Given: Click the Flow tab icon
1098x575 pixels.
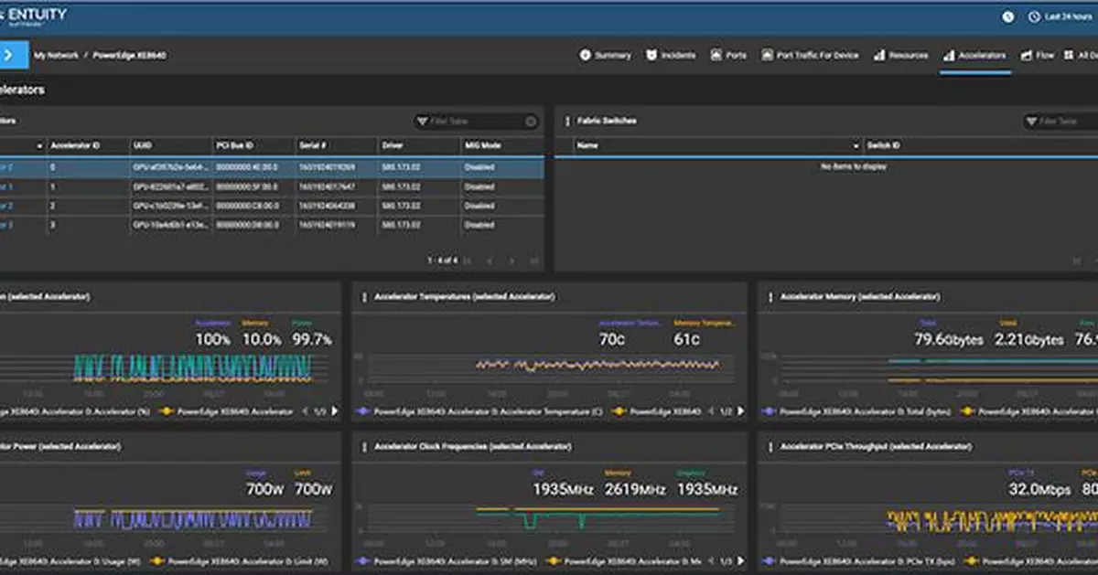Looking at the screenshot, I should tap(1028, 56).
